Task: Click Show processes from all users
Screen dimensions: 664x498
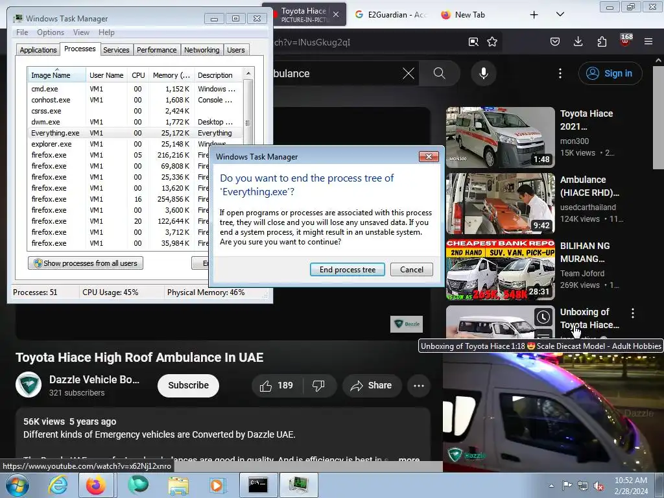Action: pos(86,263)
